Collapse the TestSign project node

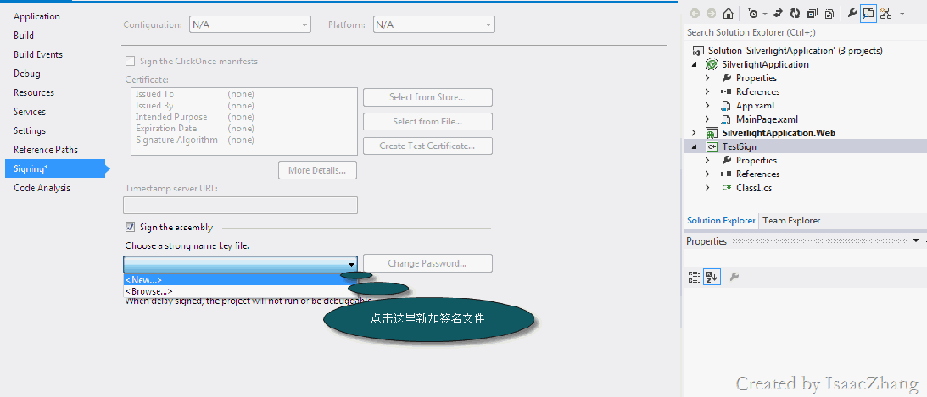coord(695,146)
